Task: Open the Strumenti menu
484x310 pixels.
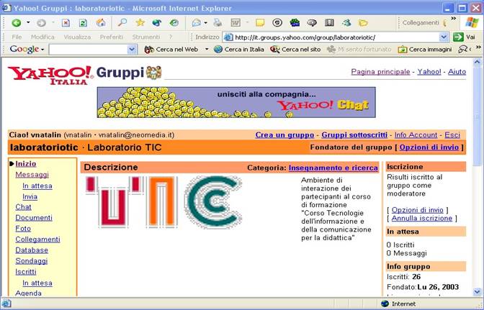Action: click(146, 37)
